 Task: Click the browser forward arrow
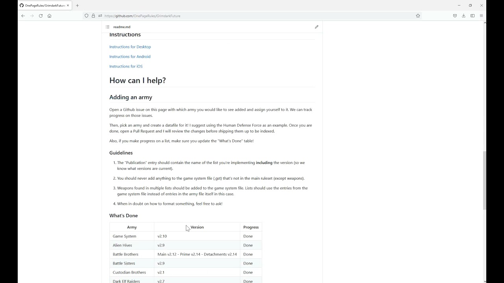coord(32,16)
